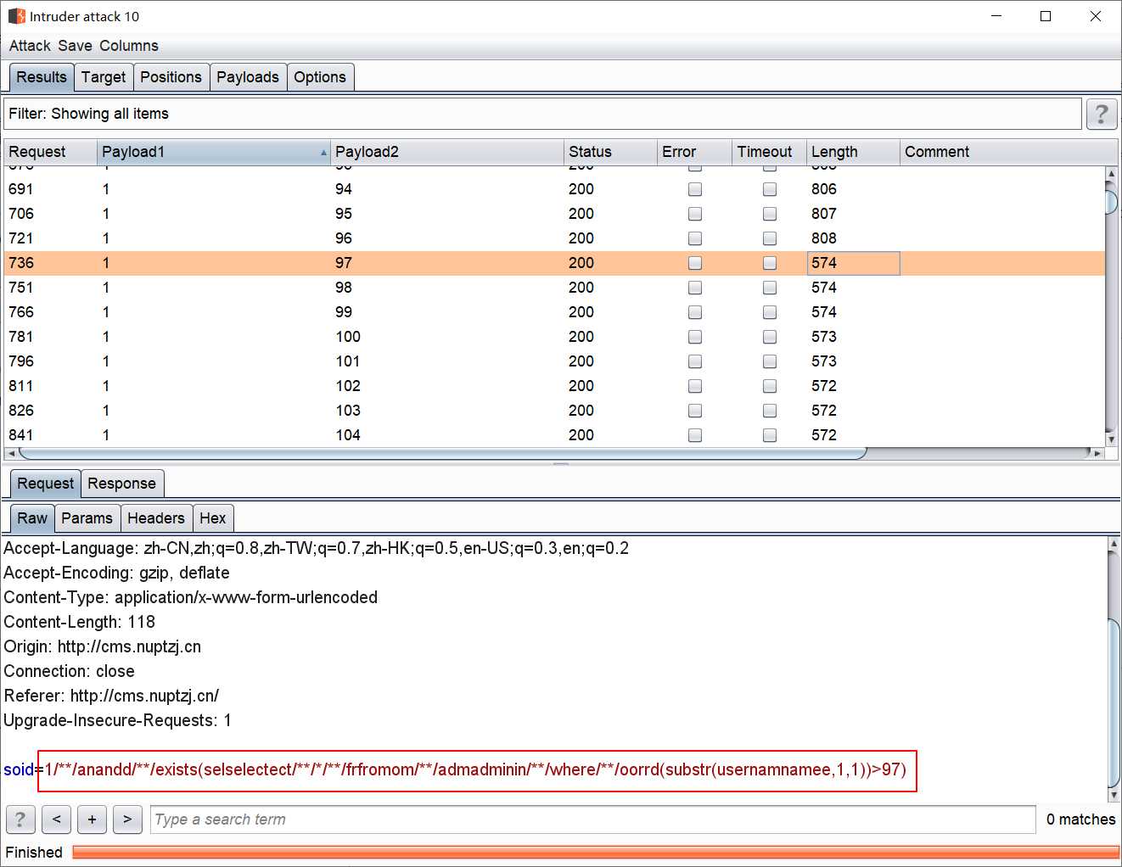
Task: Switch to the Payloads tab
Action: tap(248, 77)
